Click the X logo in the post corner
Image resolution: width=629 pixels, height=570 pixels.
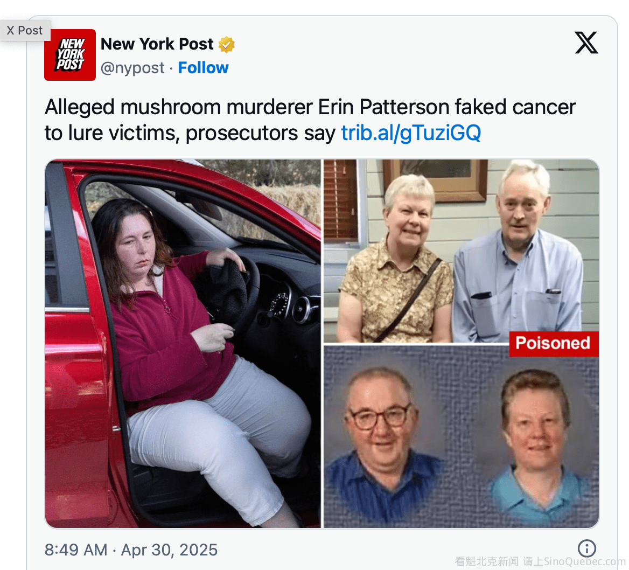(x=586, y=43)
